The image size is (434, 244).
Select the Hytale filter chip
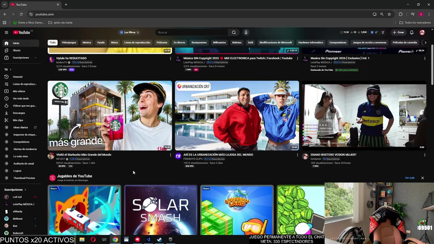click(x=101, y=43)
